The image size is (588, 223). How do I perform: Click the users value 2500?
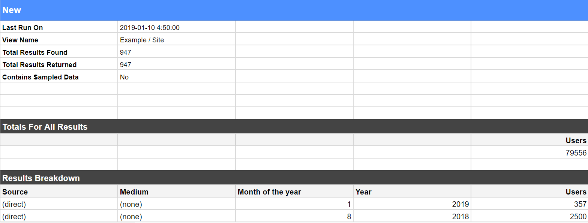(x=577, y=217)
